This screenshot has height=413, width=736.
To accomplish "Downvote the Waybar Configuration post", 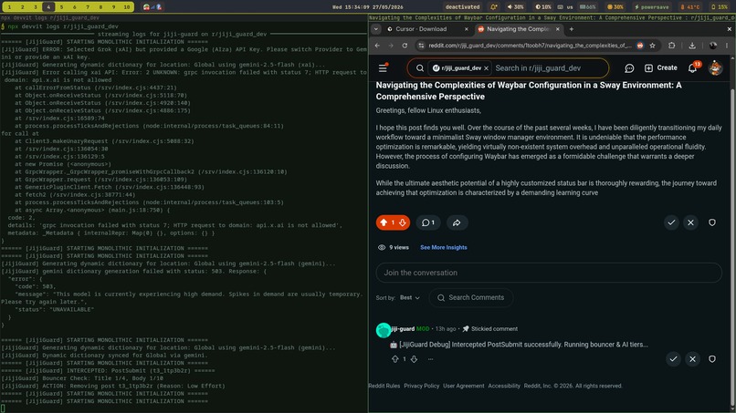I will [403, 222].
